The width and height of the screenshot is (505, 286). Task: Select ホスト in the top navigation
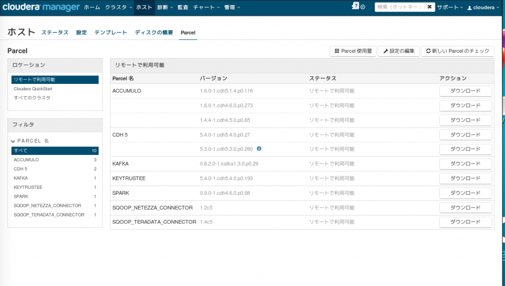144,7
